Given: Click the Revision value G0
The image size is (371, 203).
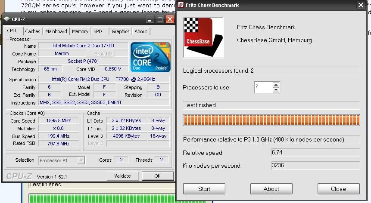Looking at the screenshot, I should coord(158,95).
